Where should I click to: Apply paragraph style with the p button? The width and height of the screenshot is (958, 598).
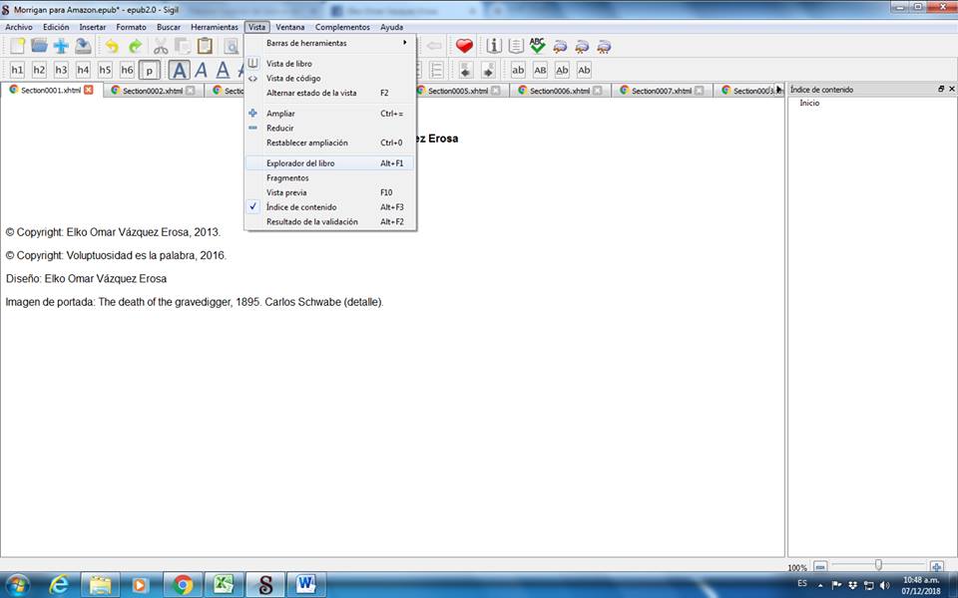pyautogui.click(x=149, y=70)
